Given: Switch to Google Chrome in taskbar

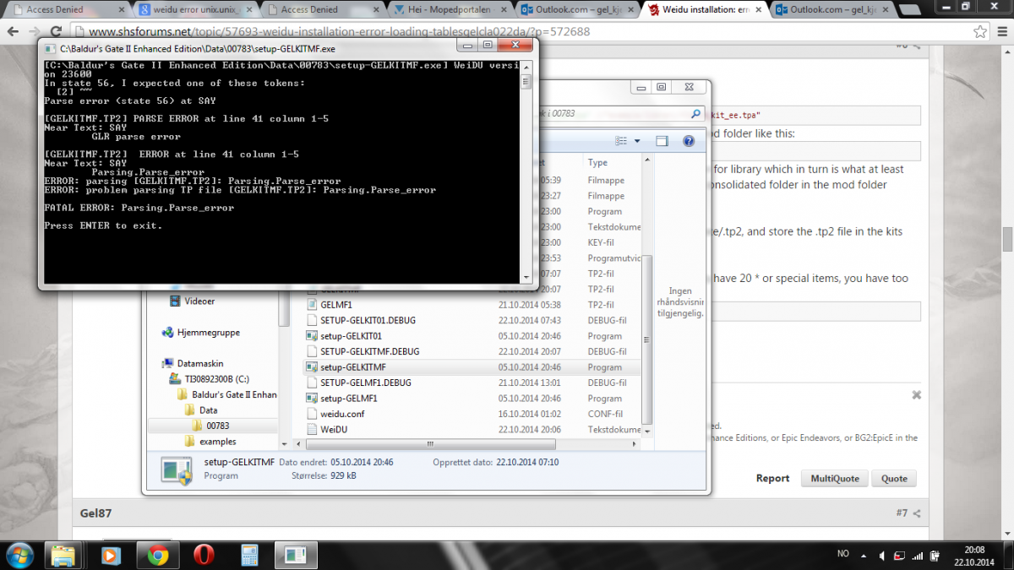Looking at the screenshot, I should pyautogui.click(x=156, y=556).
